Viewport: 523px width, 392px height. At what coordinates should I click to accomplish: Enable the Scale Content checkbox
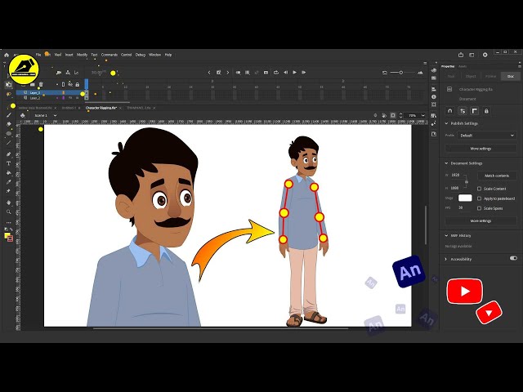pos(480,189)
